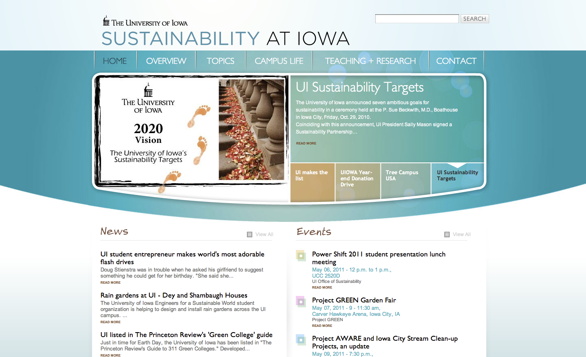Open the flash drives news article
586x357 pixels.
[182, 258]
